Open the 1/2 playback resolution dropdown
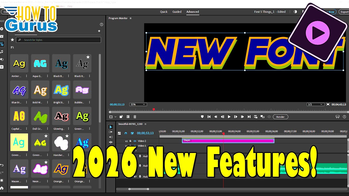349x196 pixels. coord(315,105)
